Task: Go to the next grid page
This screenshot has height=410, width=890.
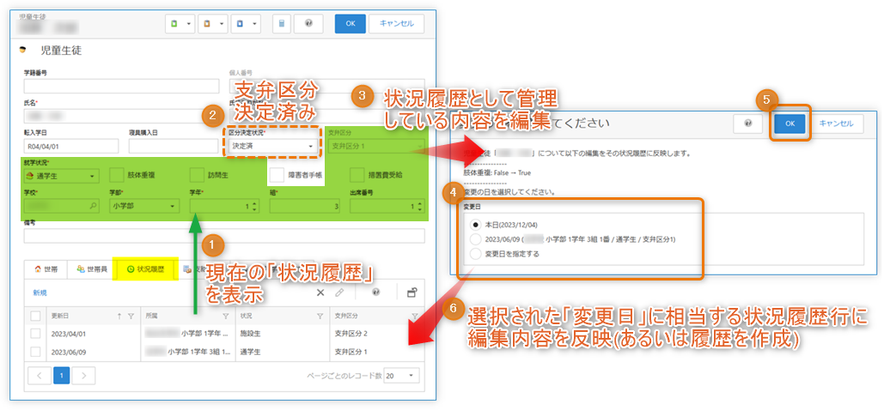Action: 84,376
